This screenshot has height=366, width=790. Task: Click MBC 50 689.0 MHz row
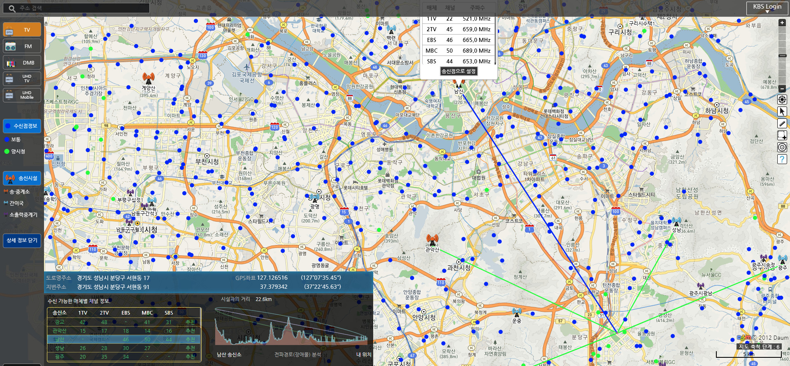(458, 51)
